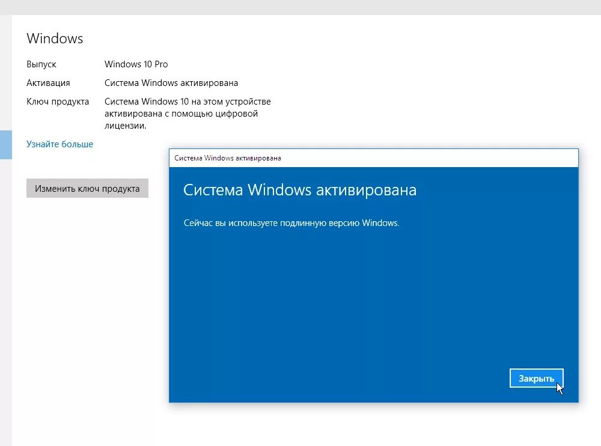Click the dialog headline "Система Windows активирована"

[300, 190]
